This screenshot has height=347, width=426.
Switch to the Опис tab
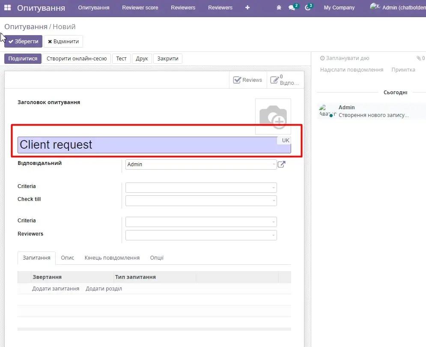coord(67,257)
